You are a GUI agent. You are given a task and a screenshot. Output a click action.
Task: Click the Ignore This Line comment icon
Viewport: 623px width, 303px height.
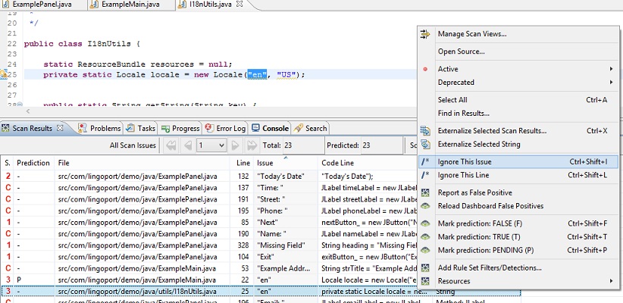tap(425, 176)
